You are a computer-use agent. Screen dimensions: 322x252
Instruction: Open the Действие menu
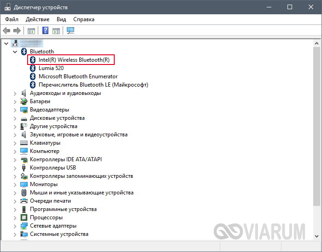[37, 19]
